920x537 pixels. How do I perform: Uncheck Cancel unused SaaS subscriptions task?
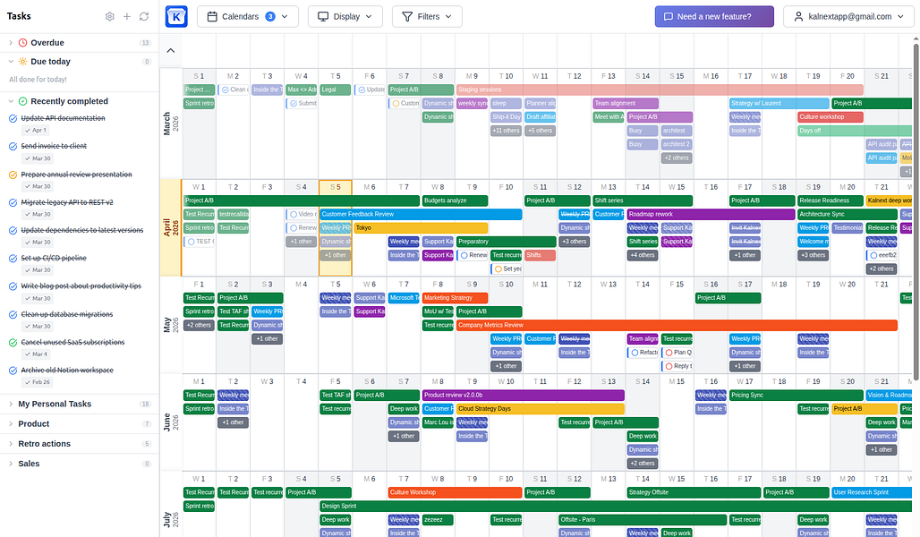click(13, 342)
